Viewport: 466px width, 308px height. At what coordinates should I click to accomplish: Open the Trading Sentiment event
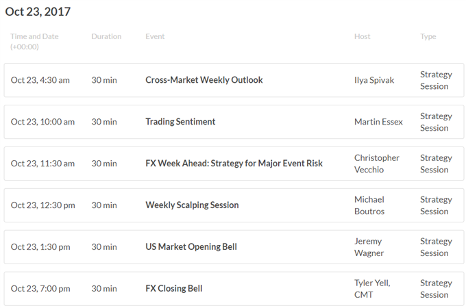(x=180, y=122)
